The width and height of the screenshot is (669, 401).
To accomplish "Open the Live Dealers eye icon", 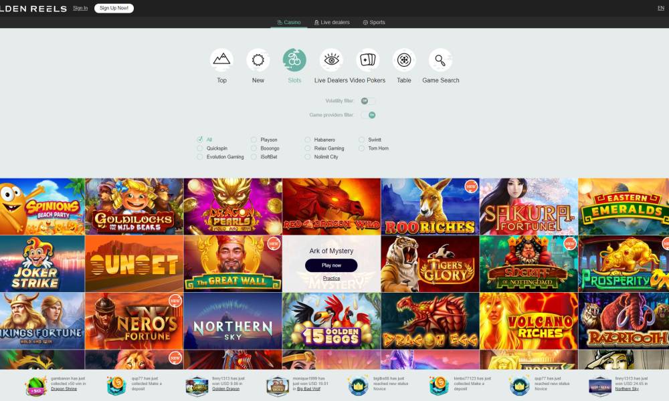I will (x=331, y=60).
